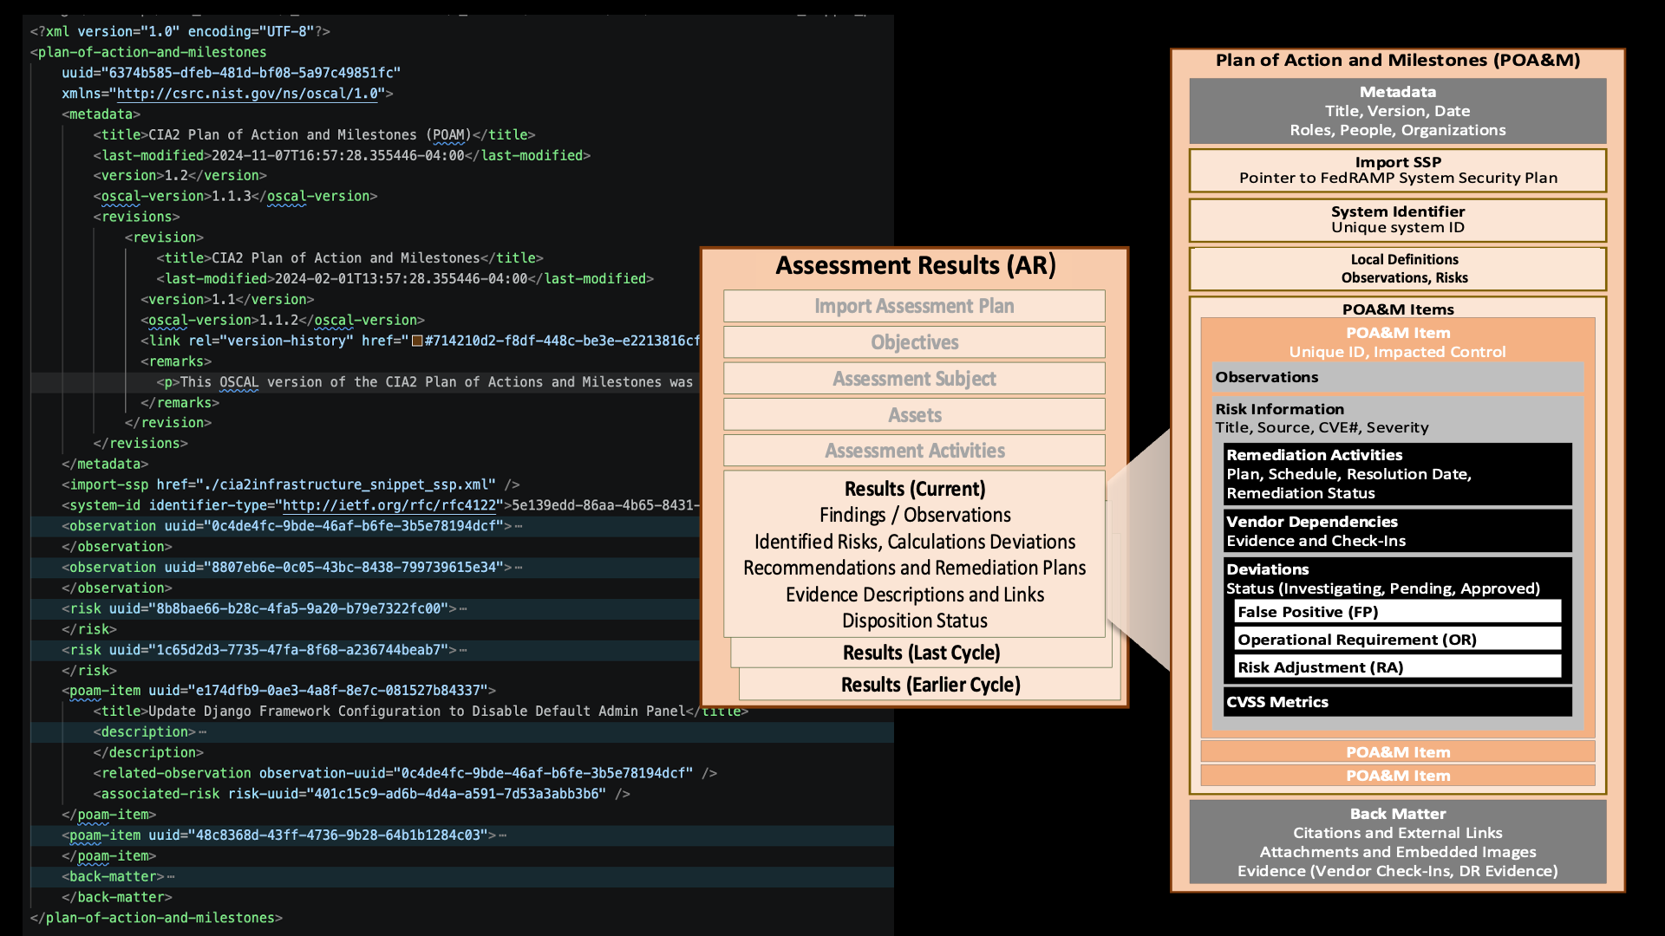The width and height of the screenshot is (1665, 936).
Task: Expand folded poam-item 48c8368d ellipsis
Action: tap(503, 835)
